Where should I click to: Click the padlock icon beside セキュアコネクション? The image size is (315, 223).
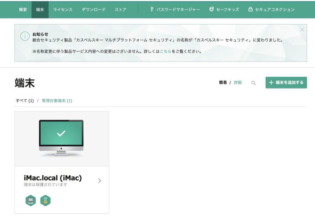[x=250, y=9]
